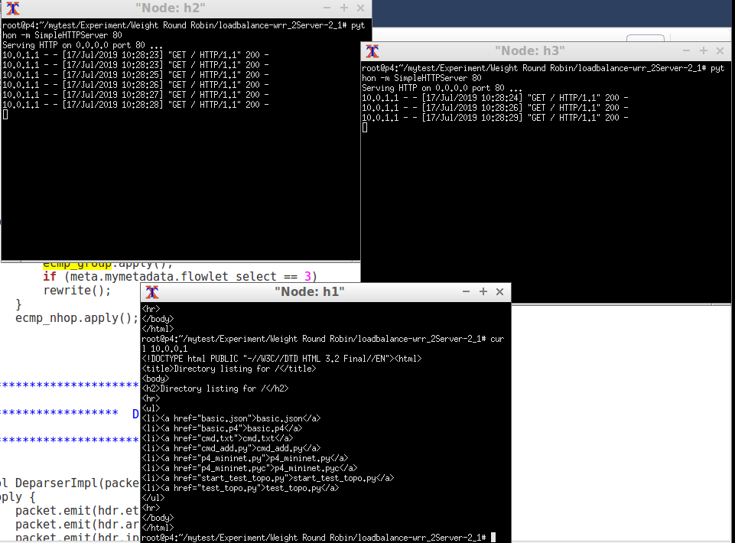Image resolution: width=735 pixels, height=543 pixels.
Task: Focus the "Node: h1" title bar
Action: pyautogui.click(x=309, y=292)
